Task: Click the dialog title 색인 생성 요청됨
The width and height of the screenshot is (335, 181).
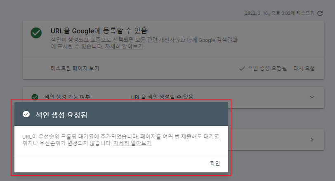Action: pyautogui.click(x=61, y=115)
